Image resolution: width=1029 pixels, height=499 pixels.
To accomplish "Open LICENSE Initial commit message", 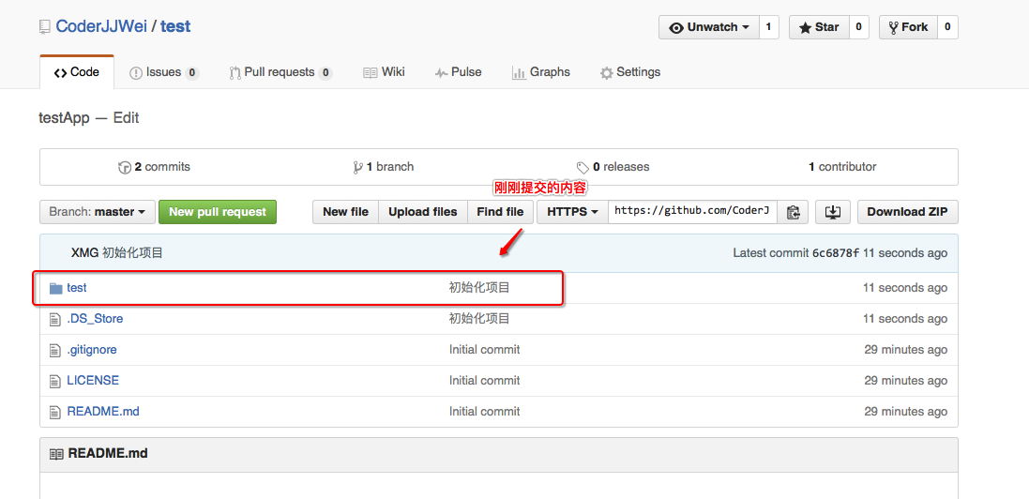I will pos(484,380).
